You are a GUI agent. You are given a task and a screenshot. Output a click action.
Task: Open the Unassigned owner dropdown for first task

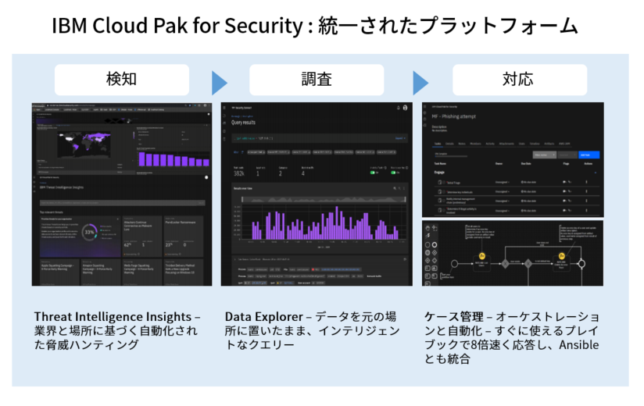503,181
